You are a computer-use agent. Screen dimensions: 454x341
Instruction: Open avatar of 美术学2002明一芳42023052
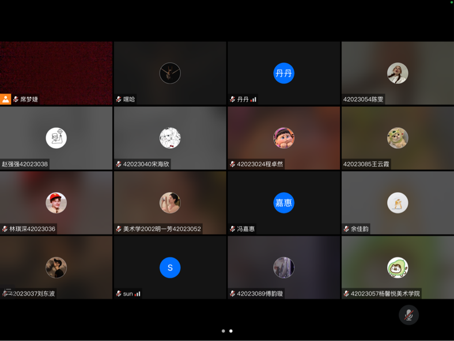click(170, 203)
